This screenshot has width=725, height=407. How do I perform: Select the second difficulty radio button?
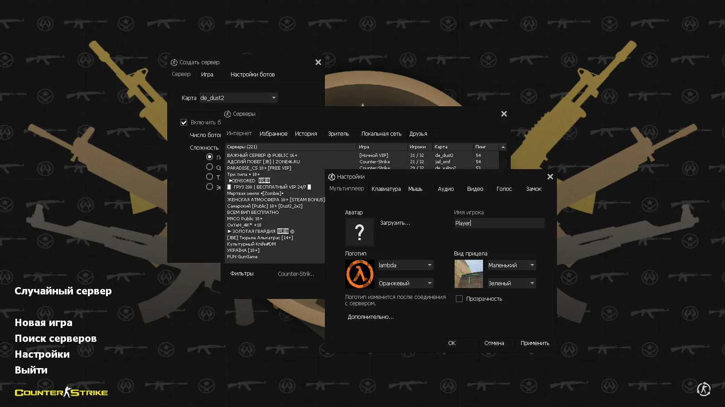(209, 167)
